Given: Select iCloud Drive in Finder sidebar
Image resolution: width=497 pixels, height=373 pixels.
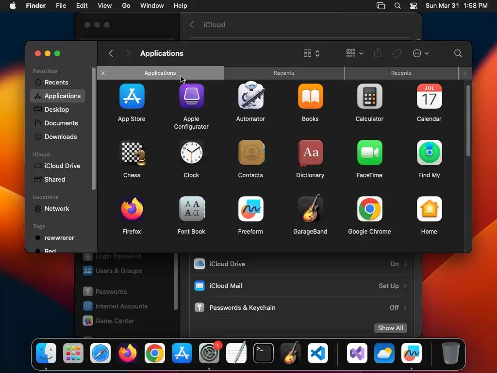Looking at the screenshot, I should [57, 166].
